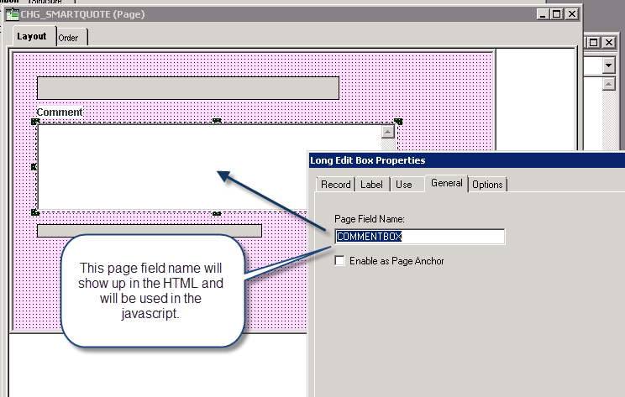Open dropdown arrow in background window
The width and height of the screenshot is (625, 397).
click(x=608, y=65)
